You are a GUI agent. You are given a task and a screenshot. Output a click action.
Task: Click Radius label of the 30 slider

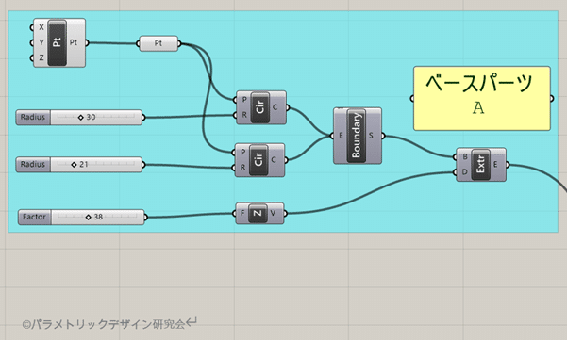pos(33,118)
